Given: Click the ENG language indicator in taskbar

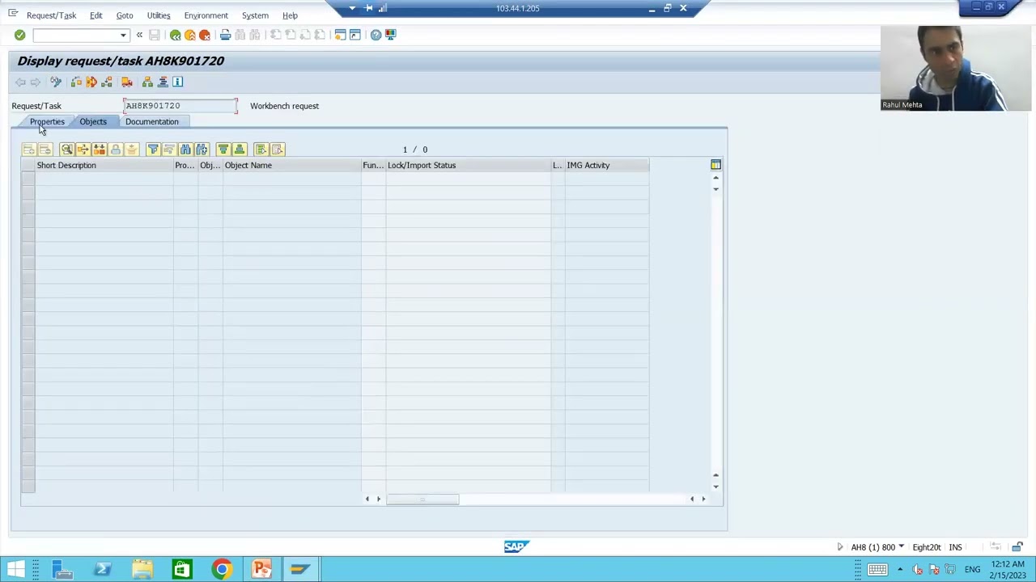Looking at the screenshot, I should 972,569.
